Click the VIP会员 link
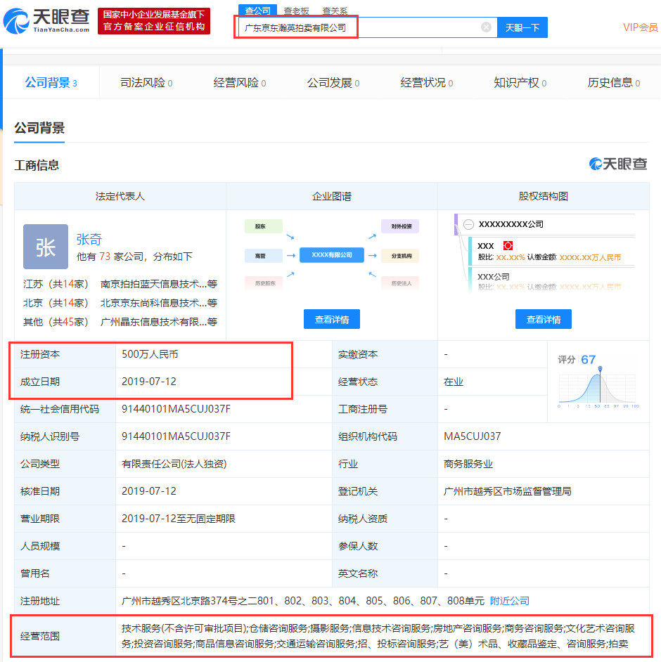The height and width of the screenshot is (662, 661). 640,27
